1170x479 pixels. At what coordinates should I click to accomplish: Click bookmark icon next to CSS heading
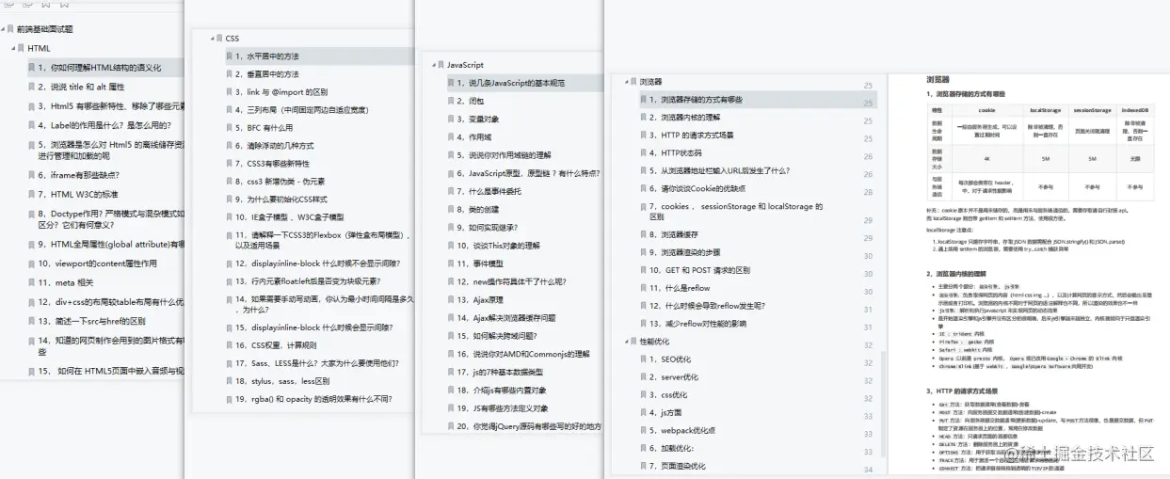(x=218, y=39)
